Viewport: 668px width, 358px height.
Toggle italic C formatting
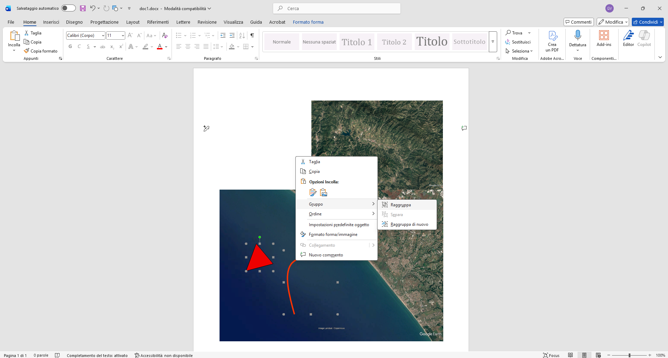79,47
